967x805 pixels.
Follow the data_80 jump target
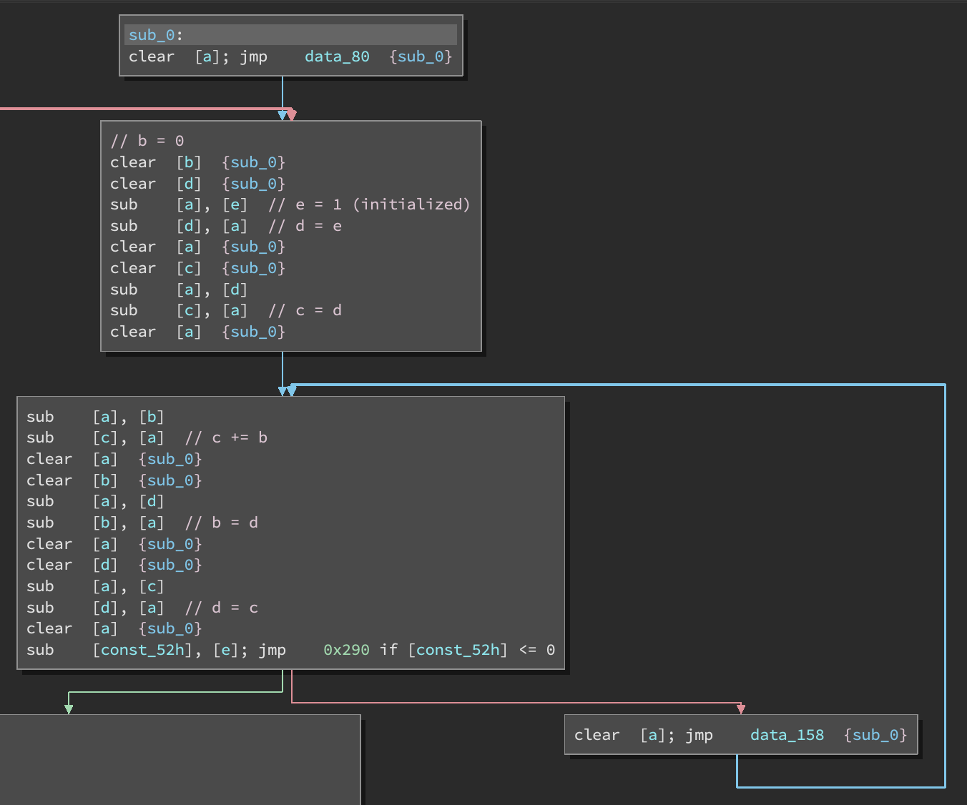tap(336, 56)
